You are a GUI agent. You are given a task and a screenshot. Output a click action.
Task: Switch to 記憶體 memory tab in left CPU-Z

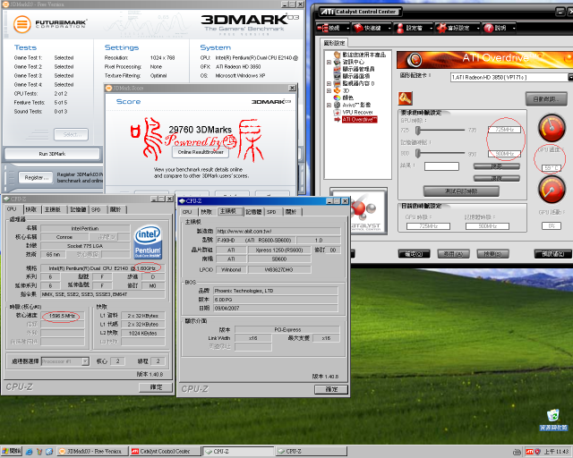78,209
